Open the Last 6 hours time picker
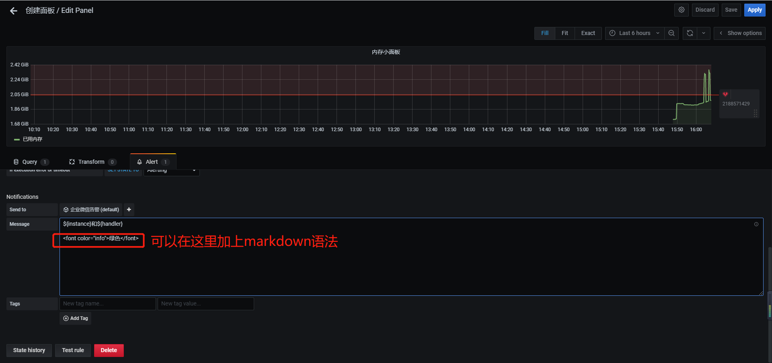Screen dimensions: 772x363 634,33
